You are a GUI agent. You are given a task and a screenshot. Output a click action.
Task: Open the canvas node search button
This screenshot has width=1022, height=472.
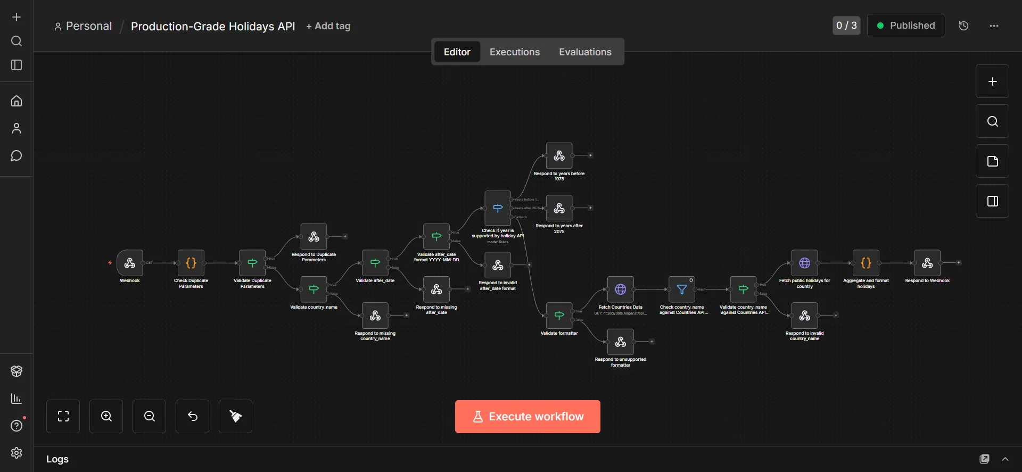point(992,121)
